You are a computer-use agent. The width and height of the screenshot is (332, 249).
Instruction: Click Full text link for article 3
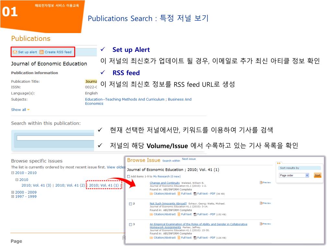(x=186, y=238)
